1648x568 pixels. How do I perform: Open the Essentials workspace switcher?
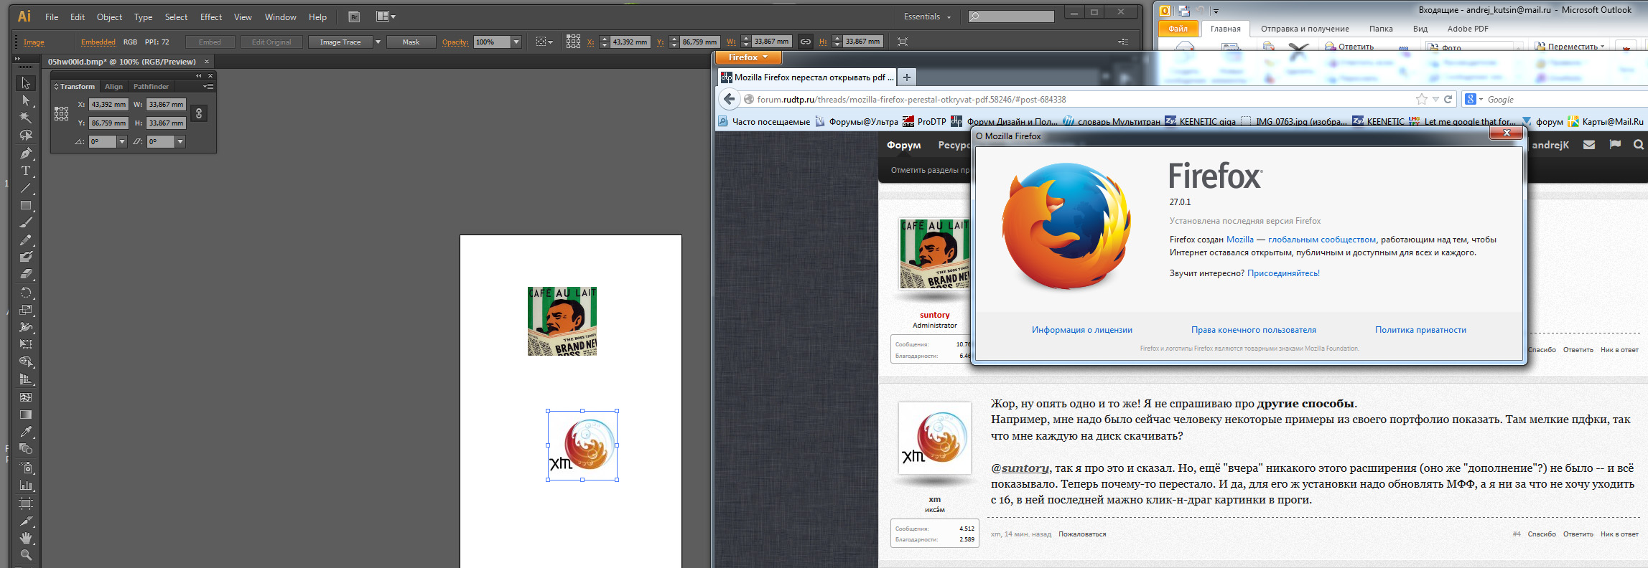point(927,16)
